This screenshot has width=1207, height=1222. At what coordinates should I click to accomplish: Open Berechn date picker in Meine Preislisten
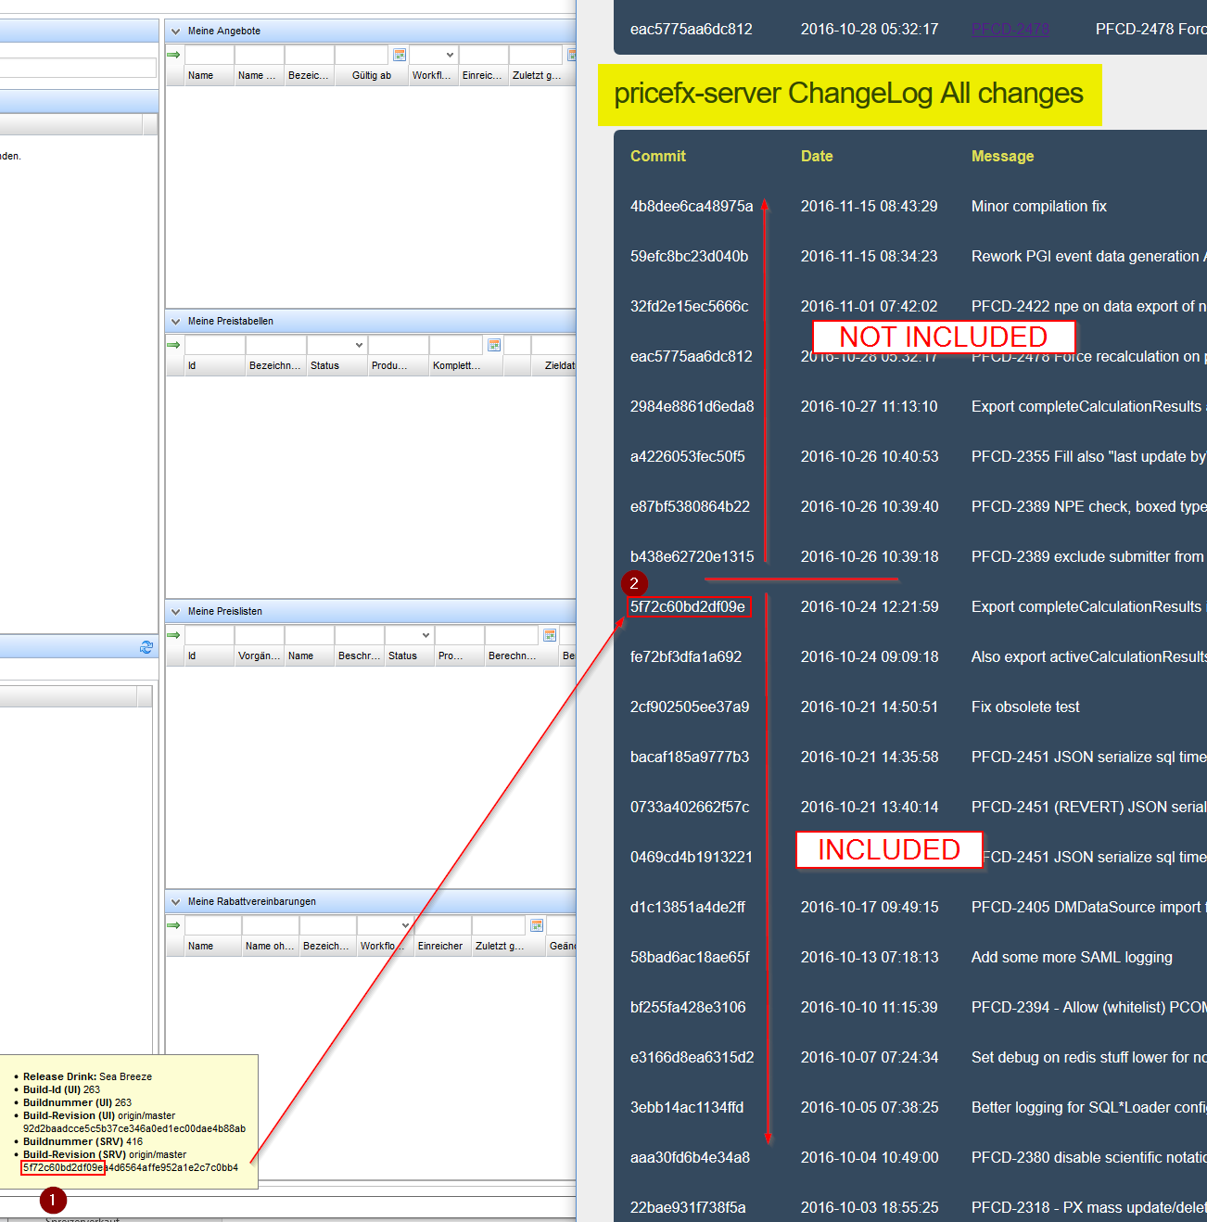tap(550, 635)
